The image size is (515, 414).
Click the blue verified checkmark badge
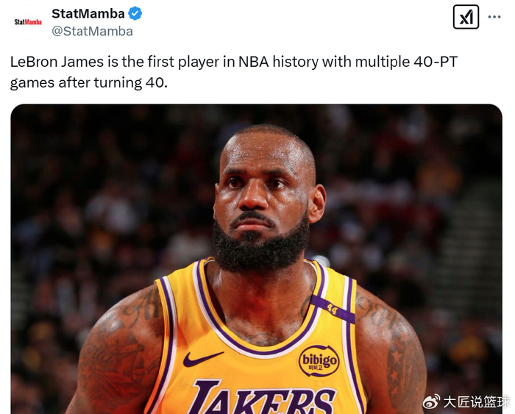click(135, 14)
